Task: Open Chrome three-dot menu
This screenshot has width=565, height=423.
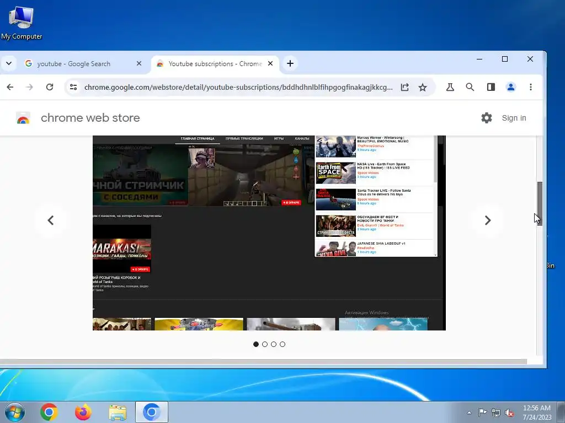Action: pyautogui.click(x=531, y=87)
